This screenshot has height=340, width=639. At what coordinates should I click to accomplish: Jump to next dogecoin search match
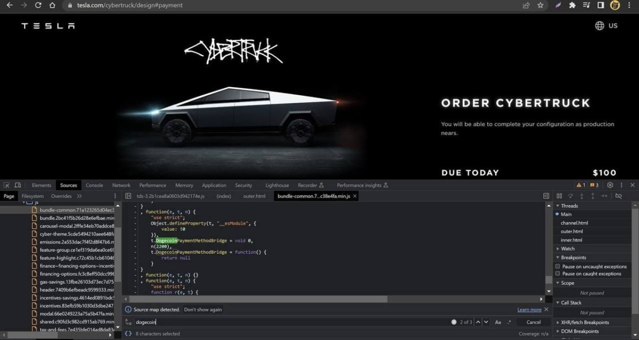click(x=486, y=322)
